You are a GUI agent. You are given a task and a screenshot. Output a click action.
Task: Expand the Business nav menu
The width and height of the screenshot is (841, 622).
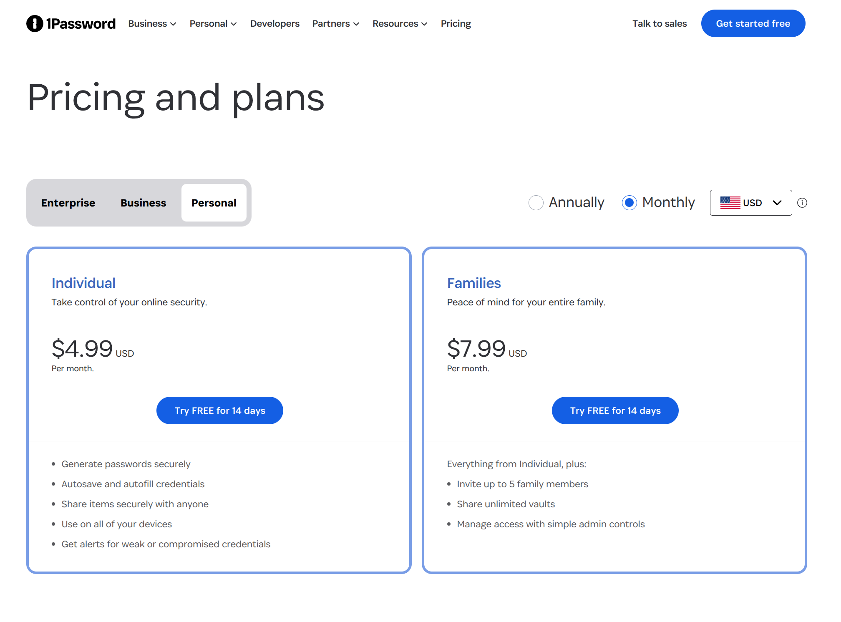(x=152, y=24)
